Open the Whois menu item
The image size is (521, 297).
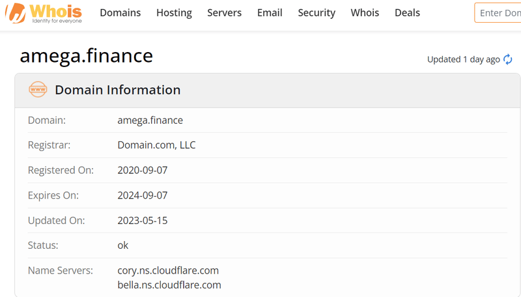click(x=365, y=12)
